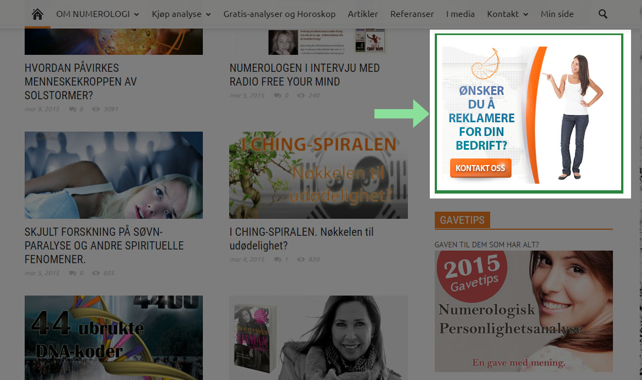Open the 44 ubrukte DNA-koder thumbnail
The image size is (642, 380).
113,338
